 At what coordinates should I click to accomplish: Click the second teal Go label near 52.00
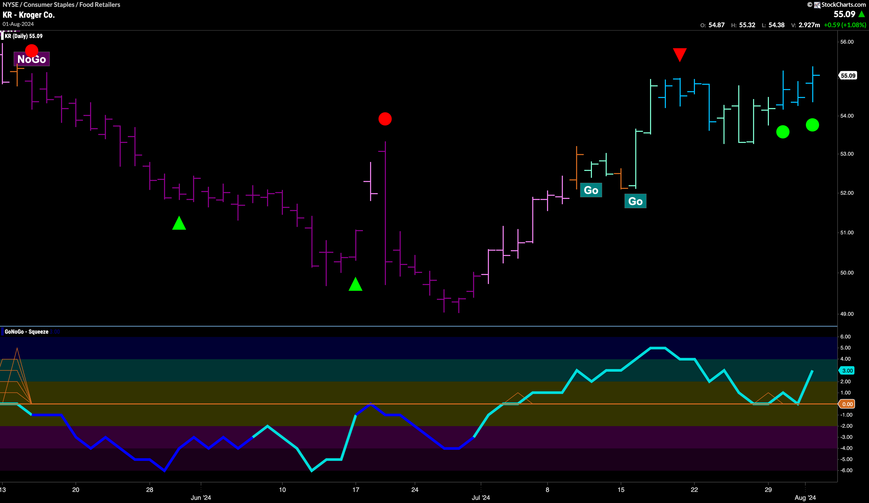(x=635, y=201)
